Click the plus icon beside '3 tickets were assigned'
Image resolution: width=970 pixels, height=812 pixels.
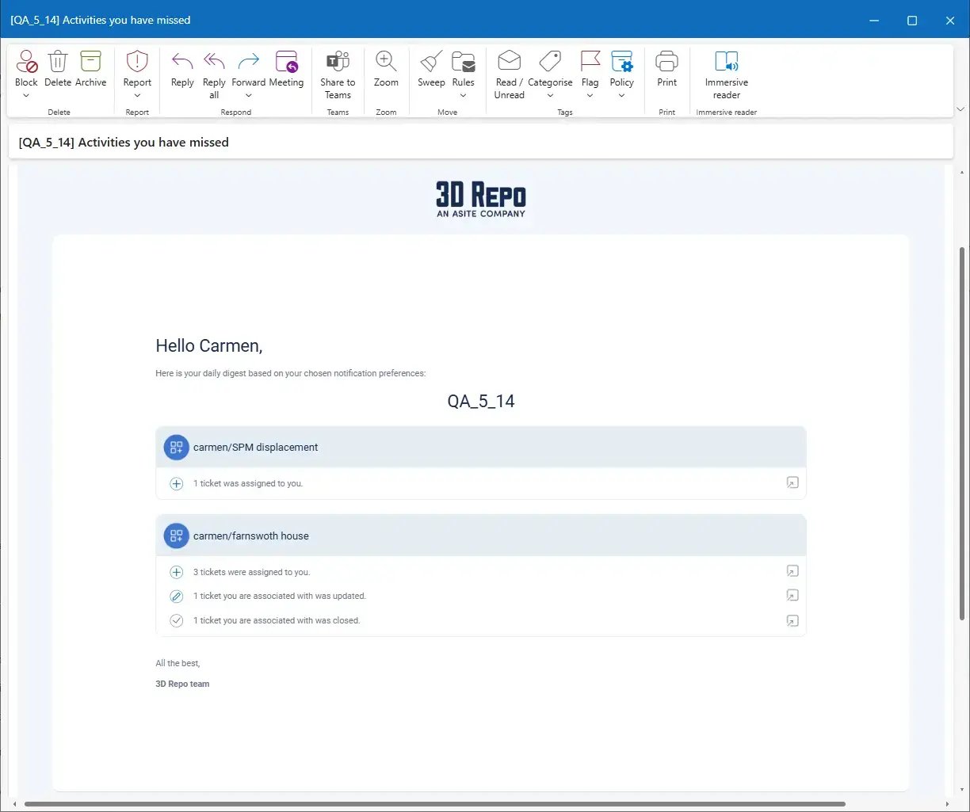(177, 572)
